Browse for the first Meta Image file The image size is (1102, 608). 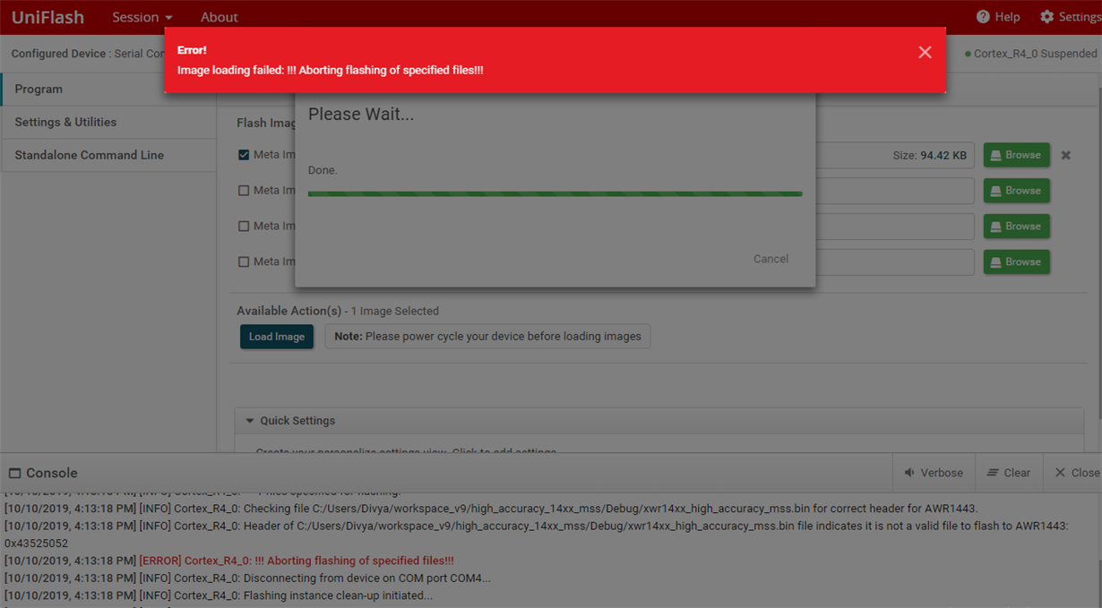pos(1016,155)
